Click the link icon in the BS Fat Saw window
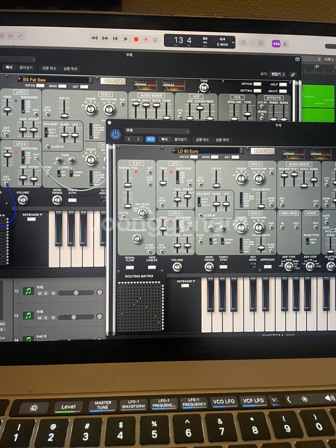Viewport: 336px width, 448px height. point(293,74)
